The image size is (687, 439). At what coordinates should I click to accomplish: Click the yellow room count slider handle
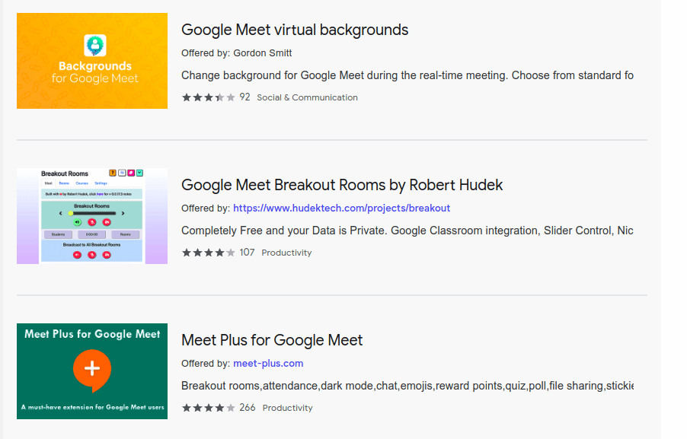(x=70, y=213)
